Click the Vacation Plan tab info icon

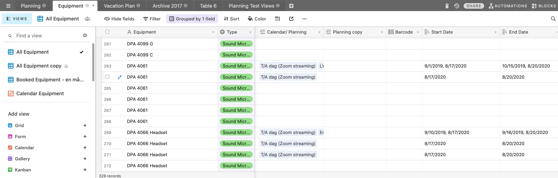coord(138,6)
